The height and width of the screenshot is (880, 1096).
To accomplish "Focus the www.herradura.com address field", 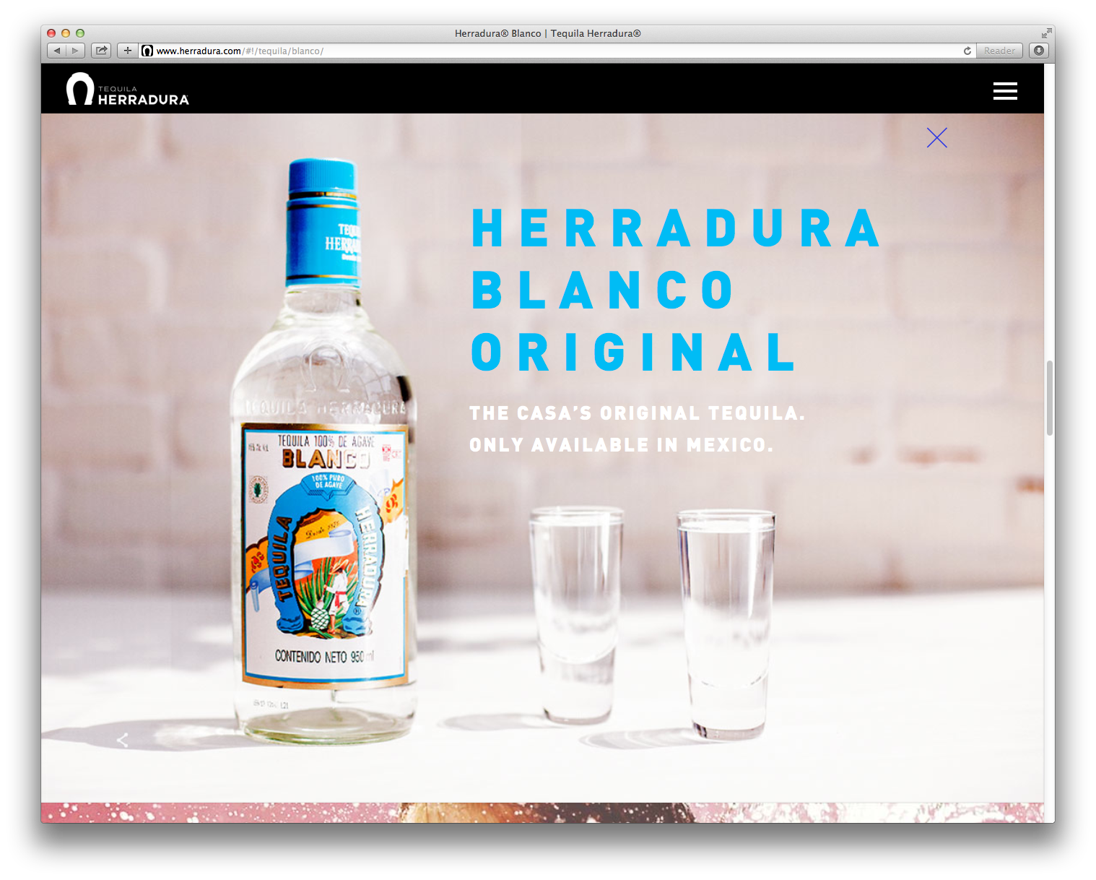I will [556, 51].
